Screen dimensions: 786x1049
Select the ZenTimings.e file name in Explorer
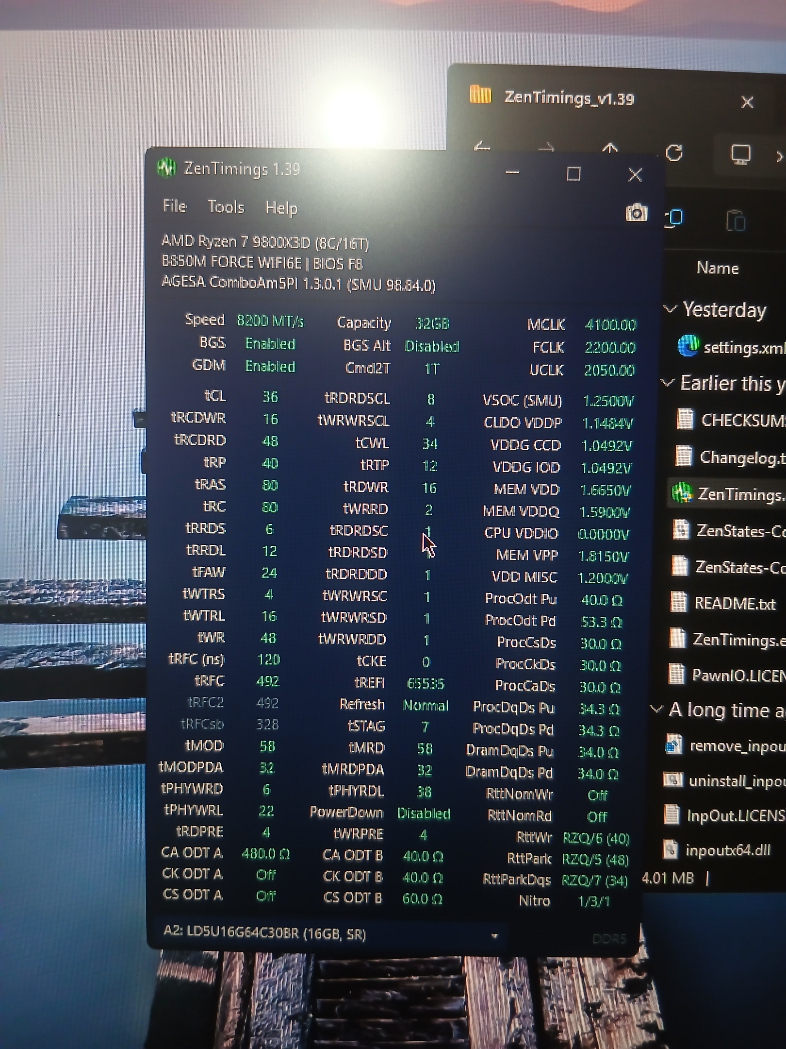739,640
